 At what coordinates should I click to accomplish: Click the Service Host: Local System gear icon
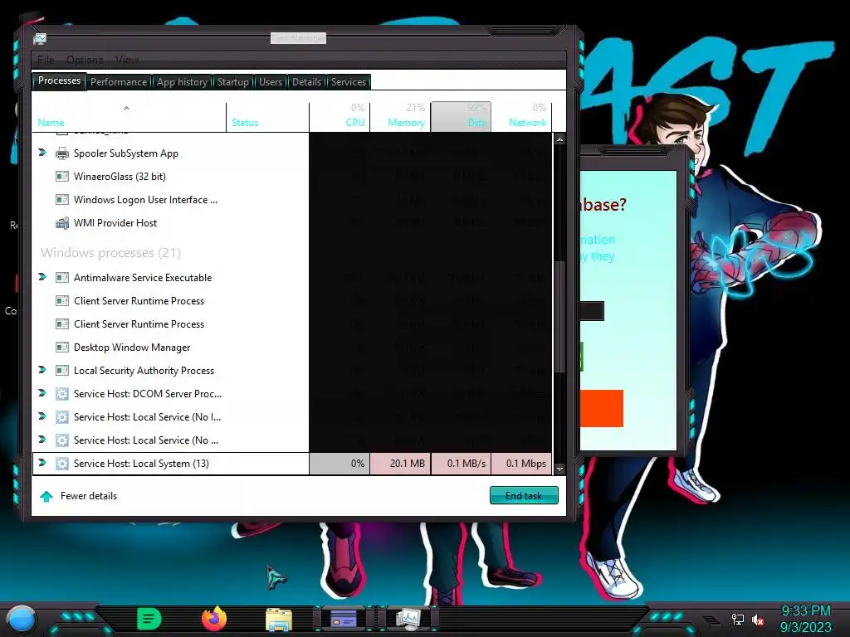pos(62,464)
